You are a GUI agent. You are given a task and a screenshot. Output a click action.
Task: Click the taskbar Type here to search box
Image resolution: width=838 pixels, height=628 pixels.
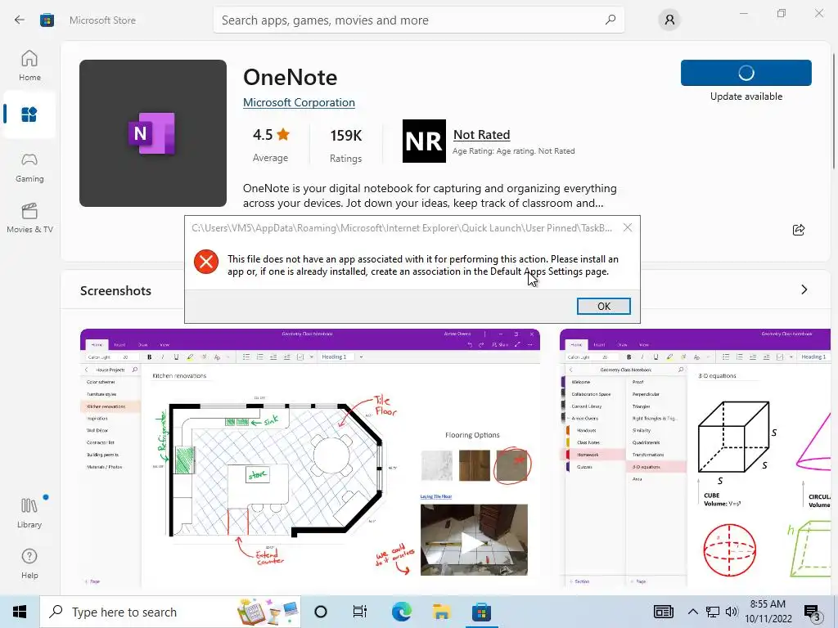point(170,612)
